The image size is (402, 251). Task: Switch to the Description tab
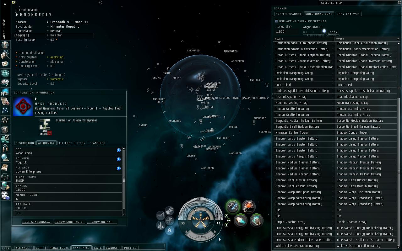24,143
